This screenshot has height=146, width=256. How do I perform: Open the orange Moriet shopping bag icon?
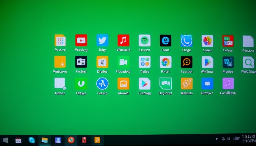click(x=123, y=84)
